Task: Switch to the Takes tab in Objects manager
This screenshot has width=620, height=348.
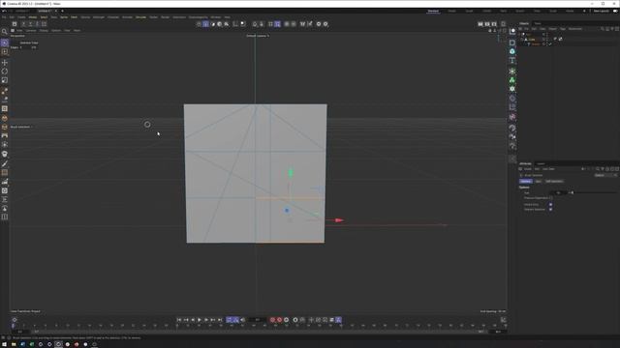Action: (538, 23)
